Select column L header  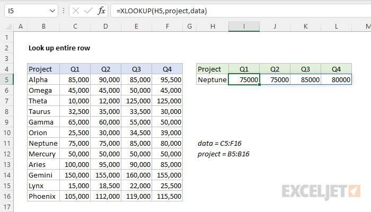pos(336,26)
